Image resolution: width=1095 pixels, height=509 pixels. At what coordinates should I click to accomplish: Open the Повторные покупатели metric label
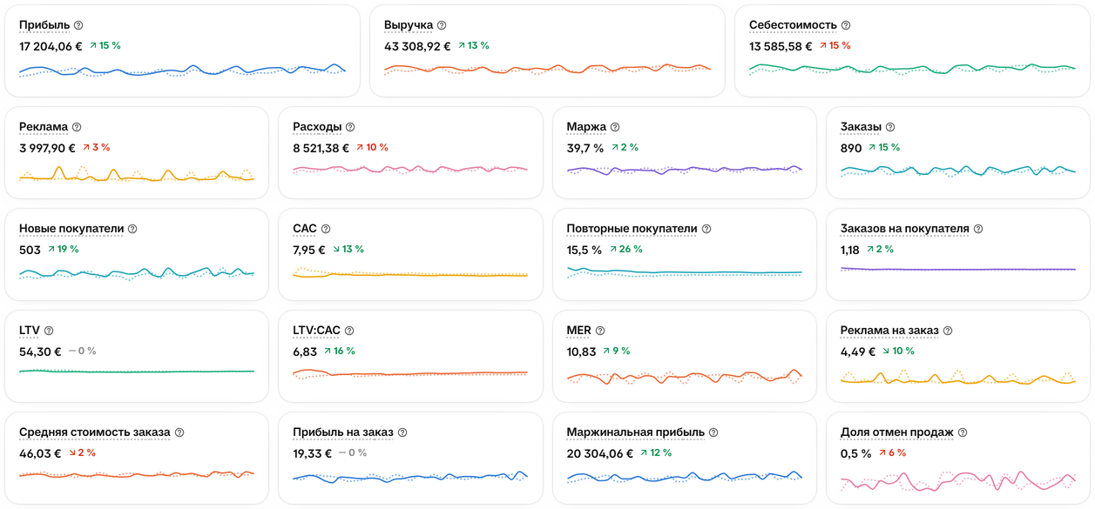pyautogui.click(x=632, y=229)
